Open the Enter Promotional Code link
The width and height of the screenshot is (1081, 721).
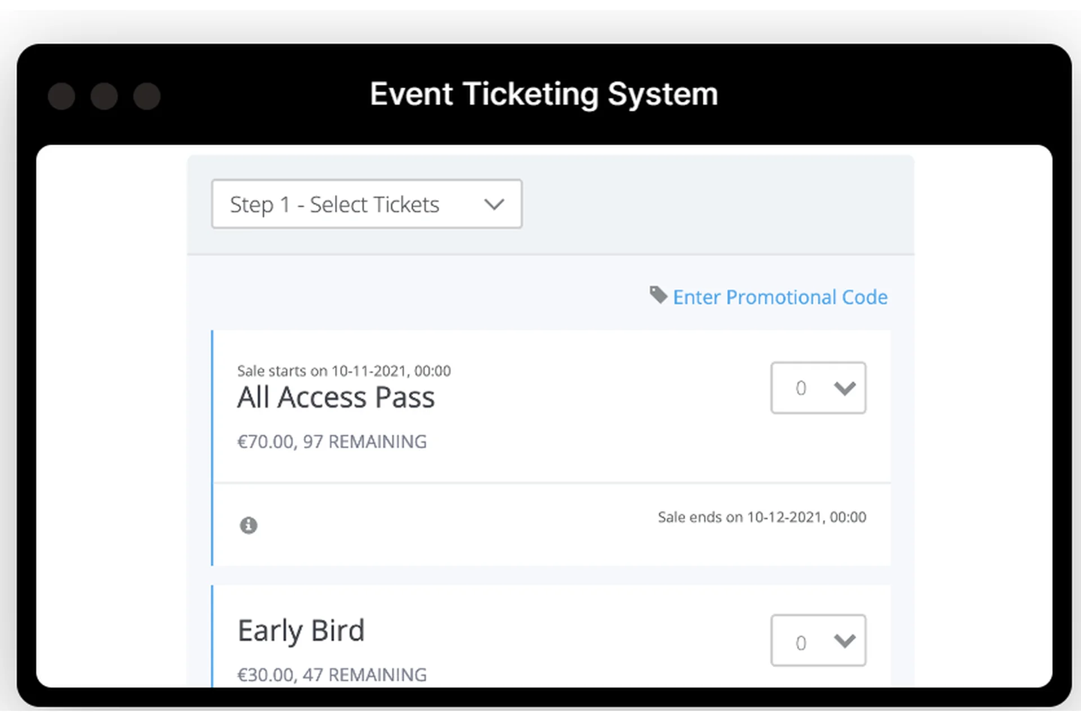tap(780, 297)
